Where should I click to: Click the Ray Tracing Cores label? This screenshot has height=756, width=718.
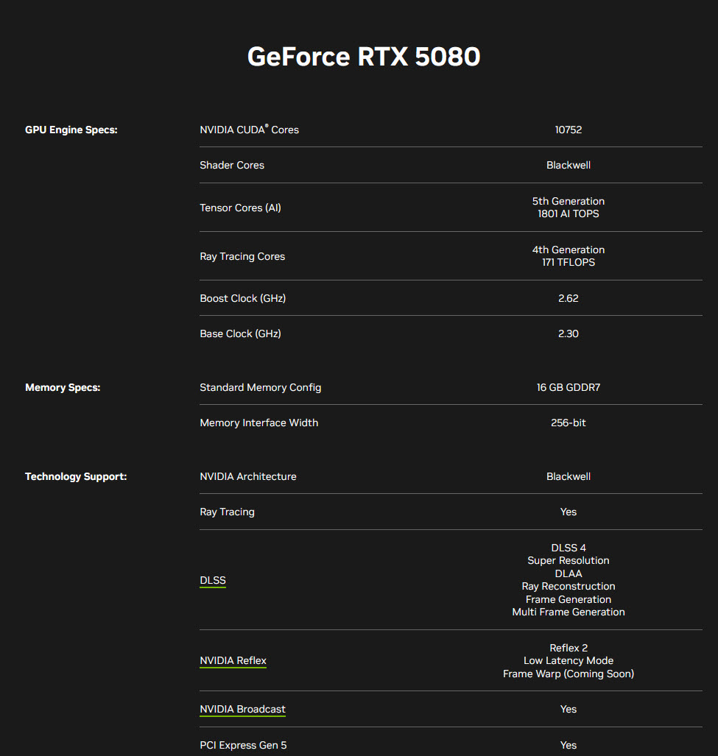click(242, 256)
